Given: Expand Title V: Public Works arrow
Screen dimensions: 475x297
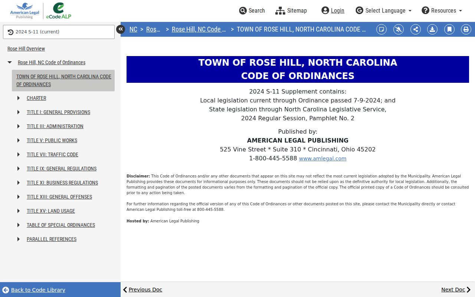Looking at the screenshot, I should [19, 140].
